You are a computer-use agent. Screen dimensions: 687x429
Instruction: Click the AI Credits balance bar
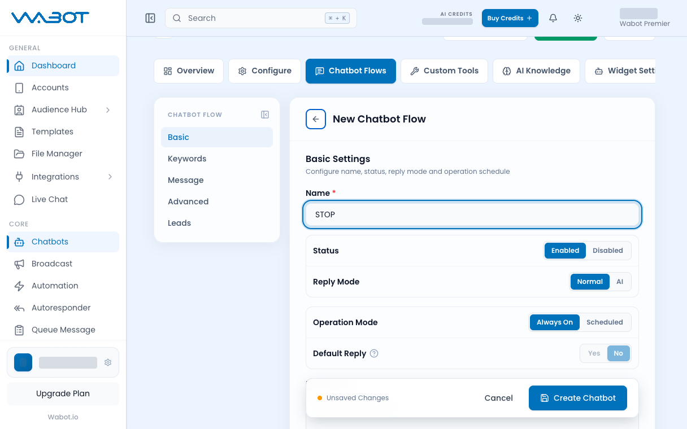(447, 21)
